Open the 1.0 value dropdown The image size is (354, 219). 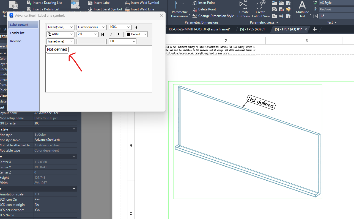[122, 41]
